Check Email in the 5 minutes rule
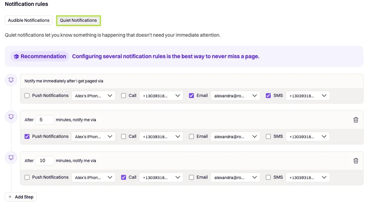The width and height of the screenshot is (369, 204). pyautogui.click(x=191, y=136)
